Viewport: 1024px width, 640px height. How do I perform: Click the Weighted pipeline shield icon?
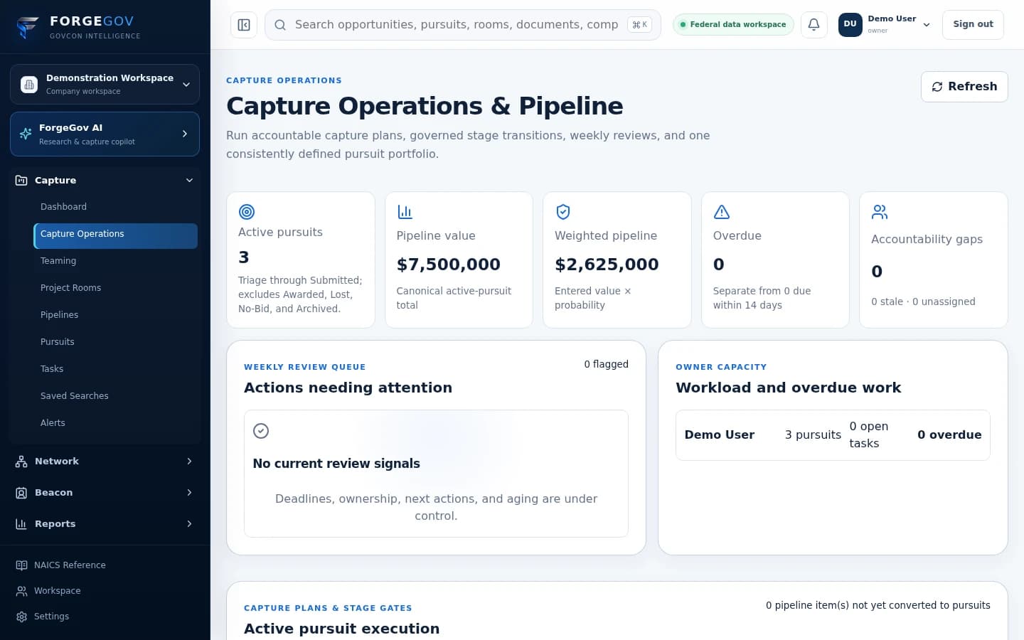click(563, 211)
